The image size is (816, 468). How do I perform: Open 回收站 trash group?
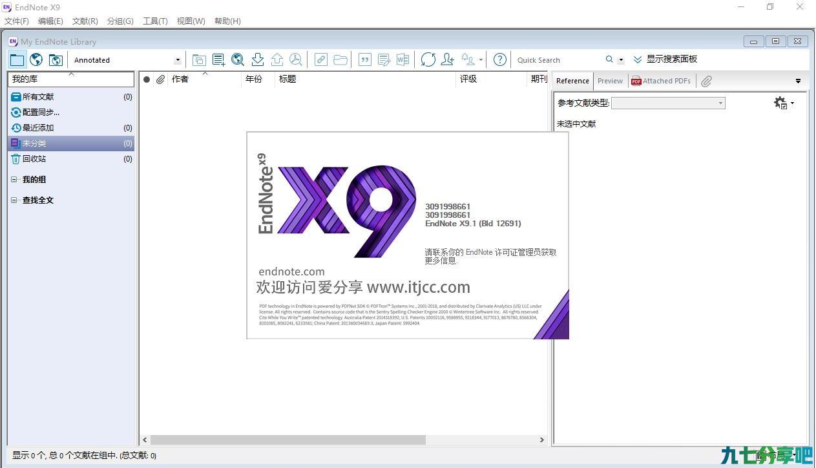(71, 159)
